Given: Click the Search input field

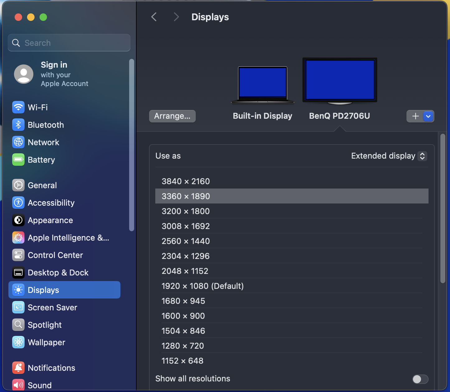Looking at the screenshot, I should pyautogui.click(x=69, y=43).
